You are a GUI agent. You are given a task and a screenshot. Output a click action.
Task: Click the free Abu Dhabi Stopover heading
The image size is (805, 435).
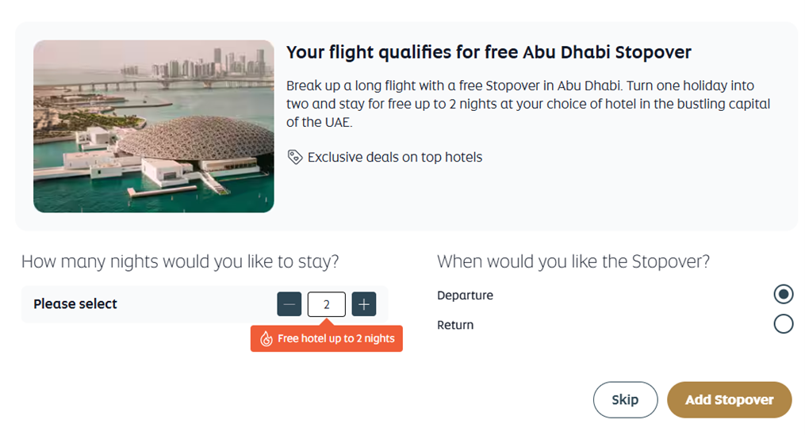pos(489,52)
